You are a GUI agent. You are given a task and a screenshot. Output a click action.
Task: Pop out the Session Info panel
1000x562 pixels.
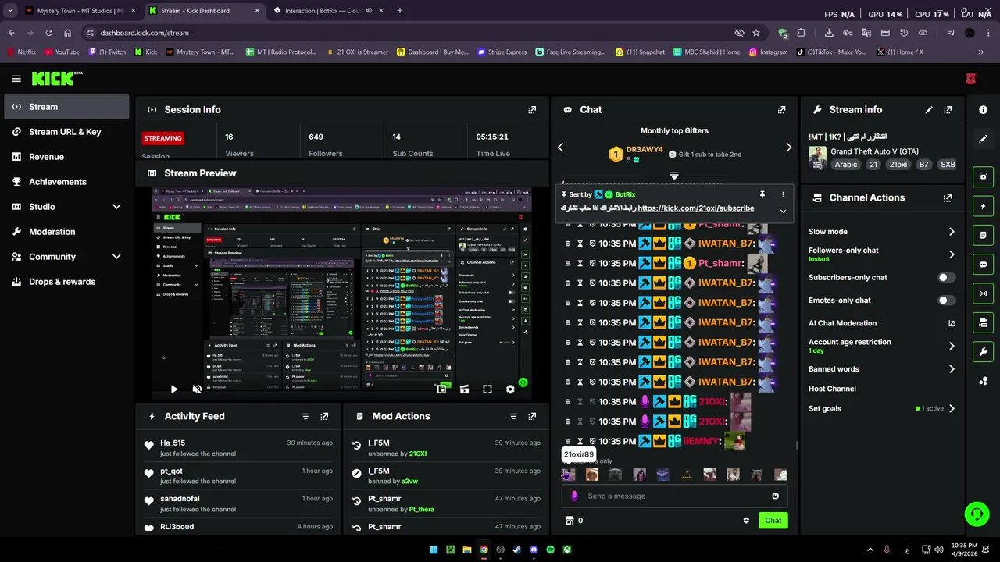(532, 110)
